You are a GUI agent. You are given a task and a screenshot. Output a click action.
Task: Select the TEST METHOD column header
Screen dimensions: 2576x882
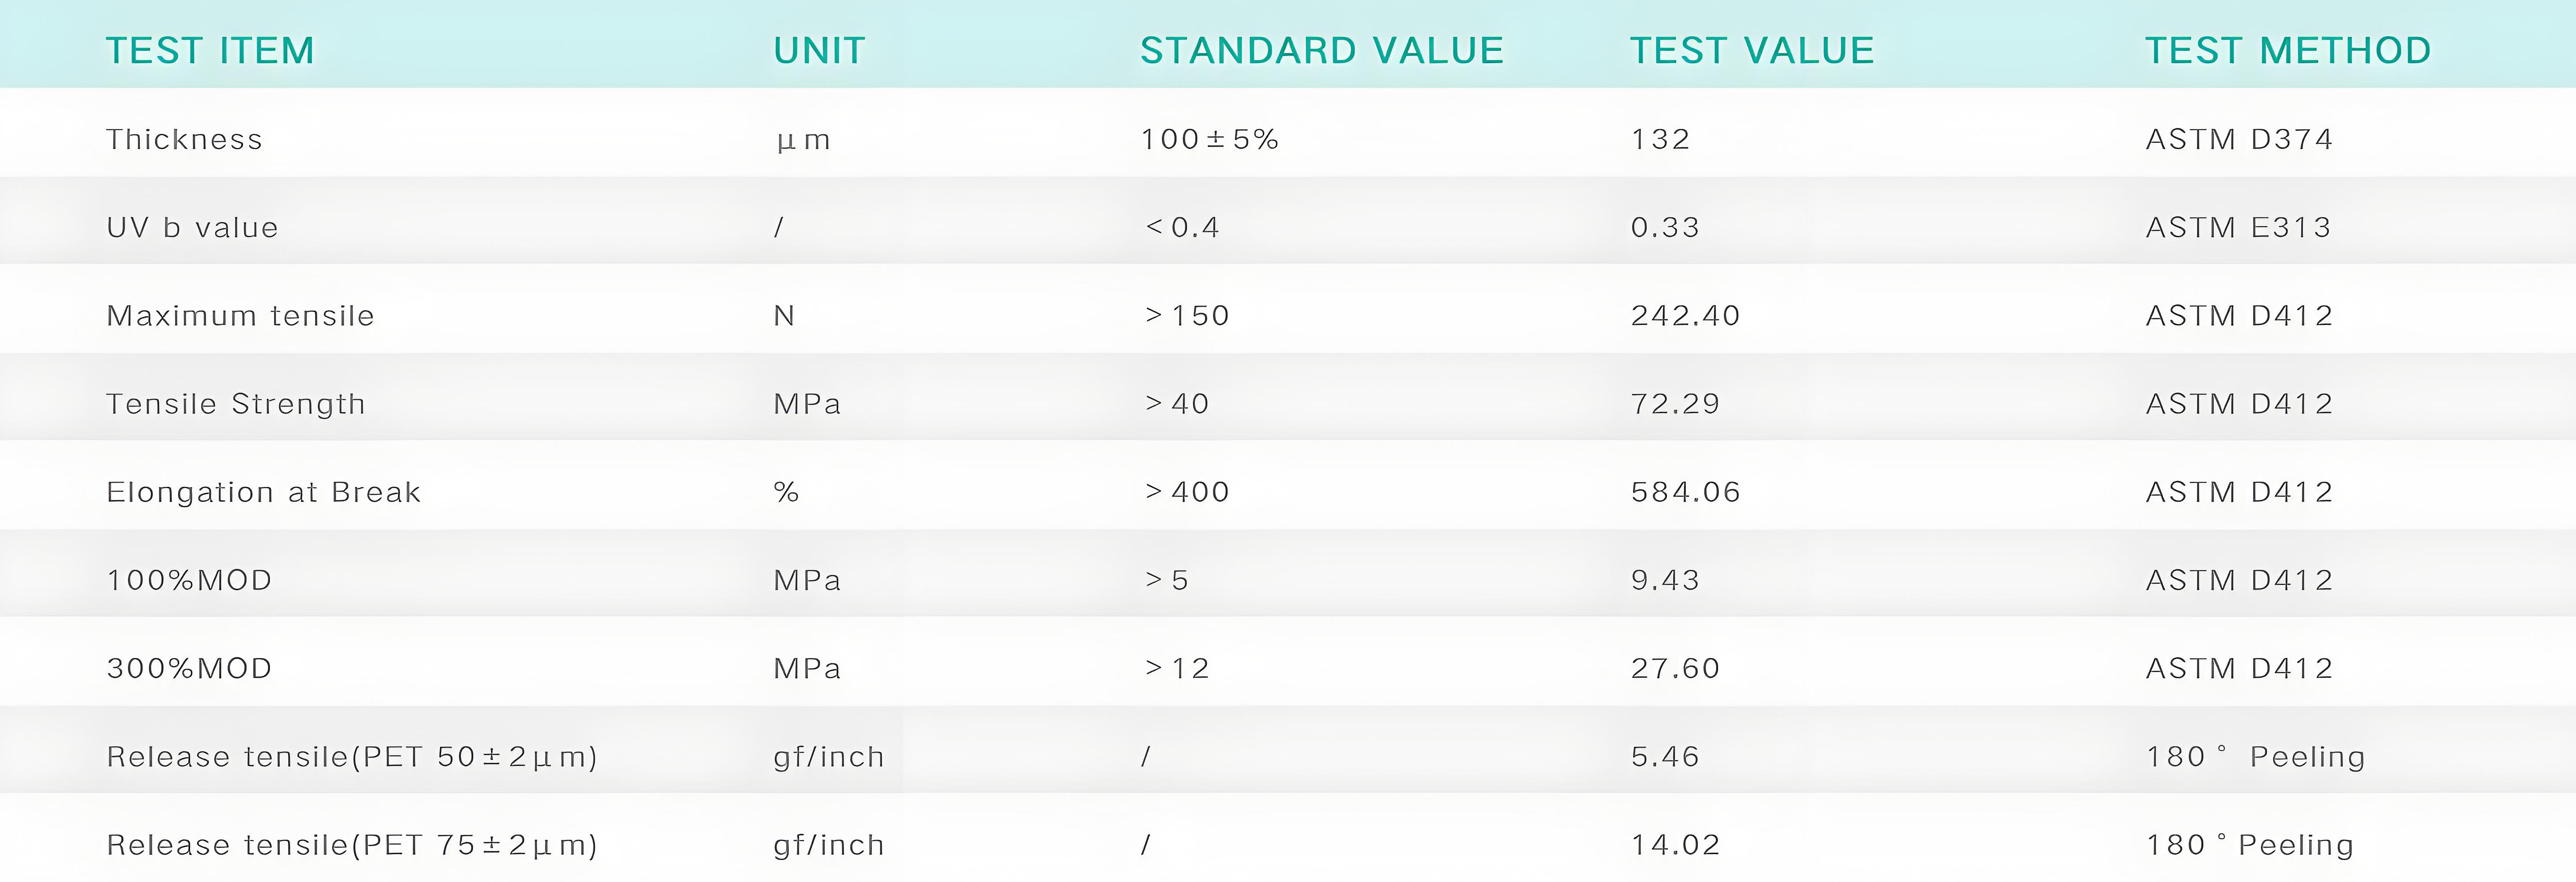pos(2288,50)
